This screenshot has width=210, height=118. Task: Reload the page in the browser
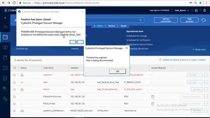14,3
